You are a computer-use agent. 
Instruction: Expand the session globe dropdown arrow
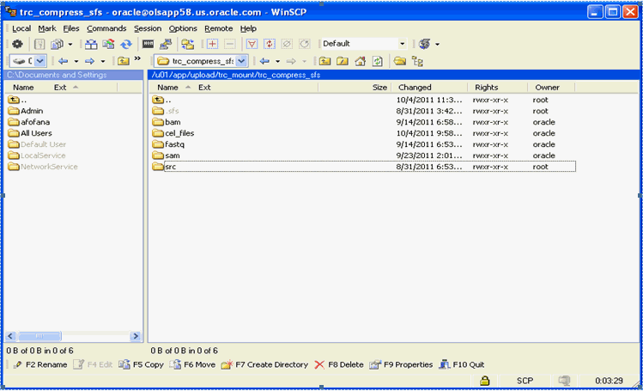pos(438,44)
